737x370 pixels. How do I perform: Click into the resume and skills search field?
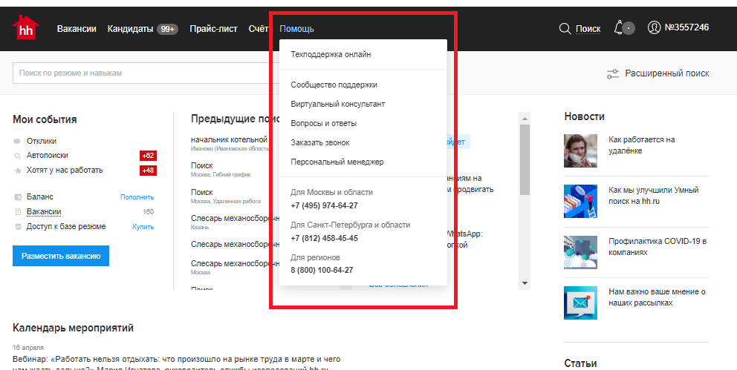tap(146, 73)
